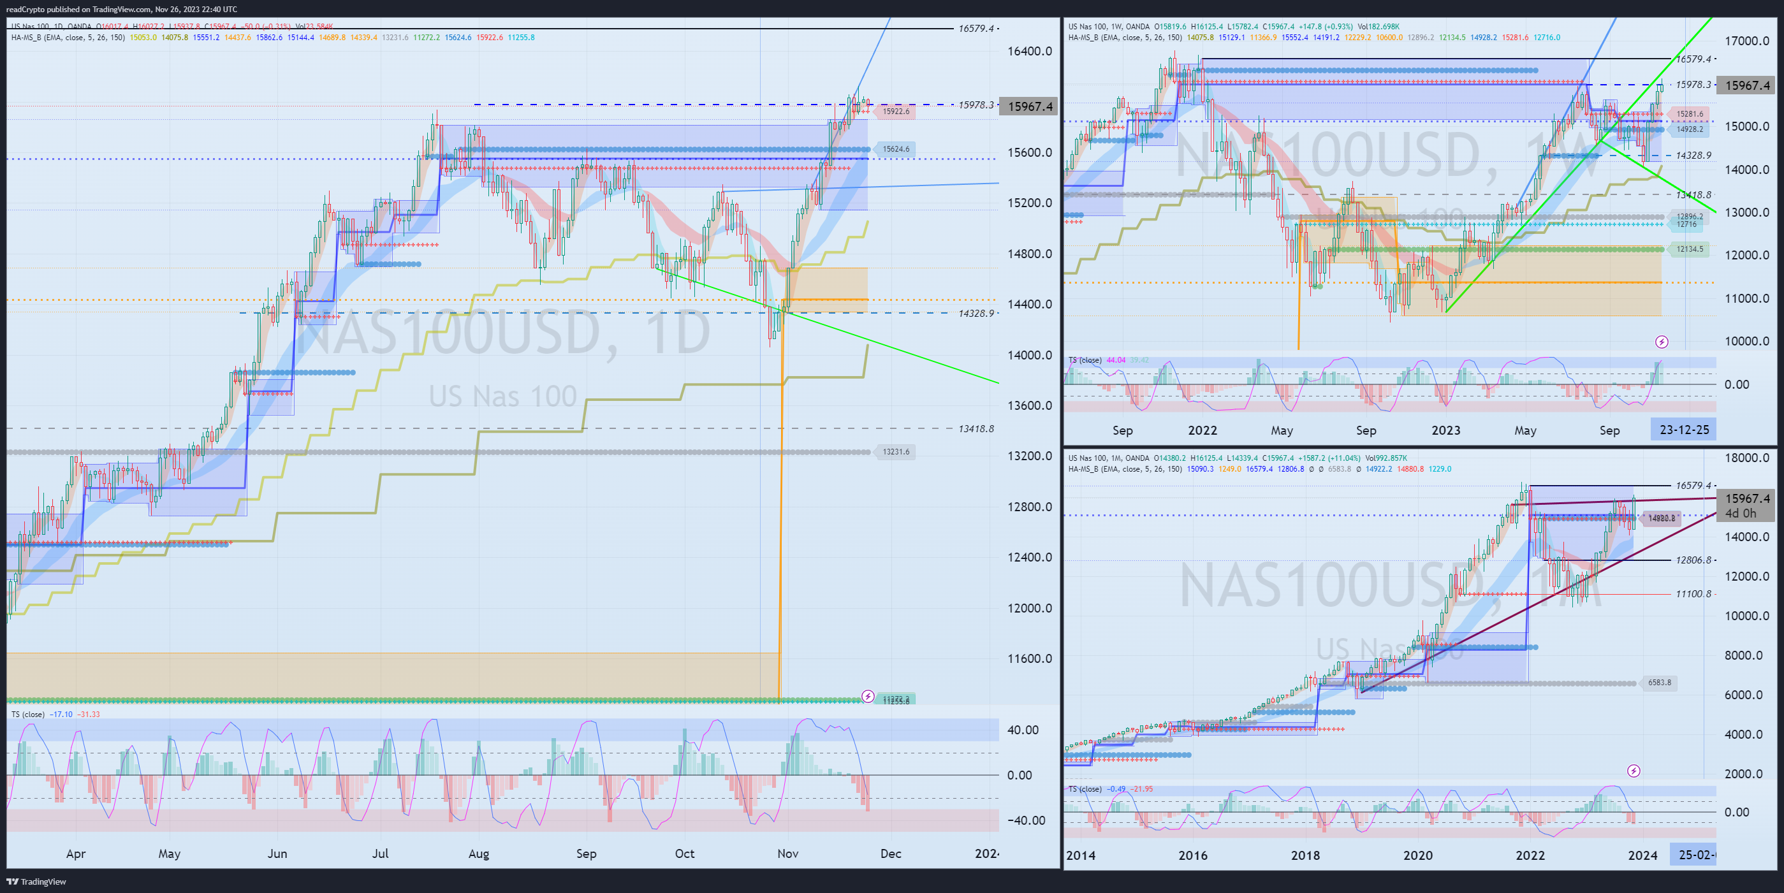Image resolution: width=1784 pixels, height=893 pixels.
Task: Click the '23-12-25' date tag on weekly time axis
Action: point(1684,430)
